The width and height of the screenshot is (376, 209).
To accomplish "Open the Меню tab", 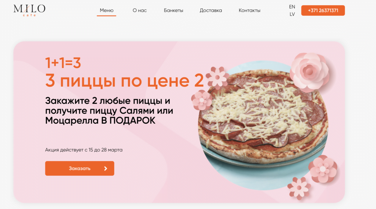I will click(106, 11).
